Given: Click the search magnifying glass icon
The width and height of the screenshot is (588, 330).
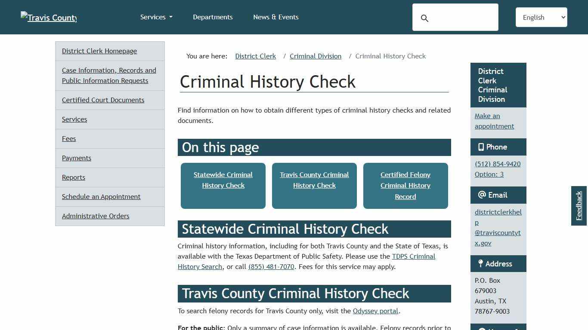Looking at the screenshot, I should (x=424, y=18).
